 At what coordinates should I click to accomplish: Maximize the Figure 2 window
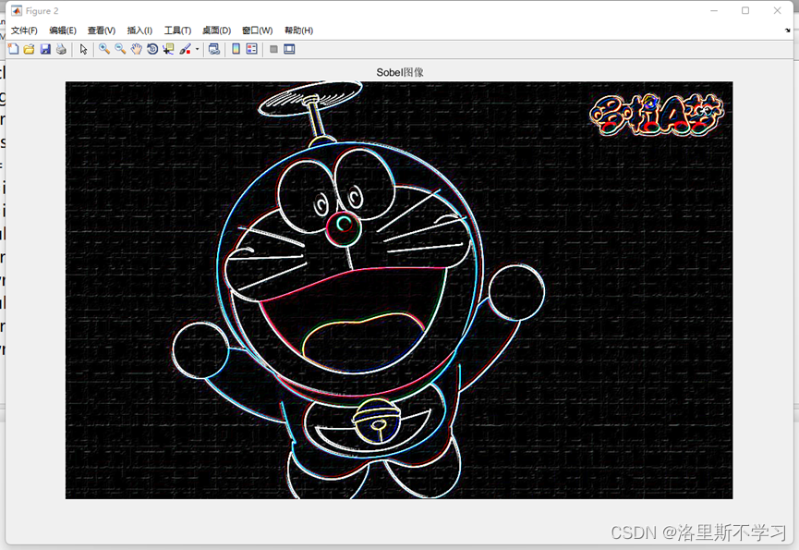pos(745,11)
